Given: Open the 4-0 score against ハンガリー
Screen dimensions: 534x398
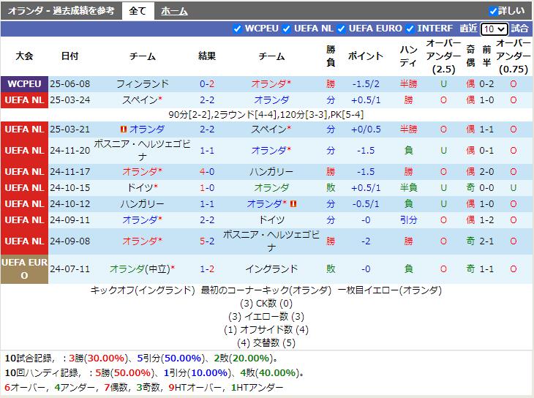Looking at the screenshot, I should click(207, 171).
